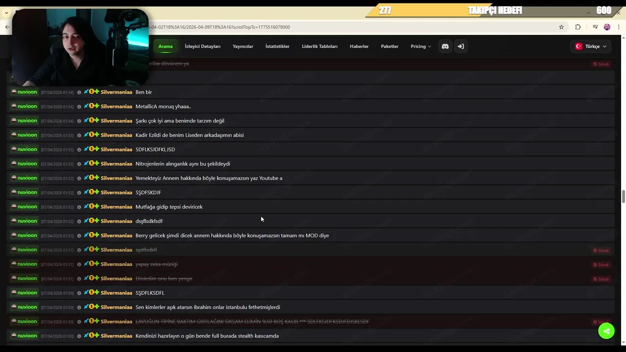
Task: Click Silindi badge on 'sşdflsdkfl' row
Action: (x=601, y=250)
